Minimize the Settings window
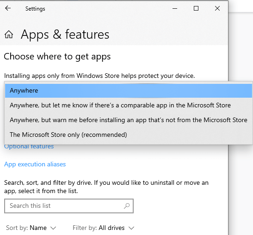The height and width of the screenshot is (235, 253). (x=175, y=8)
